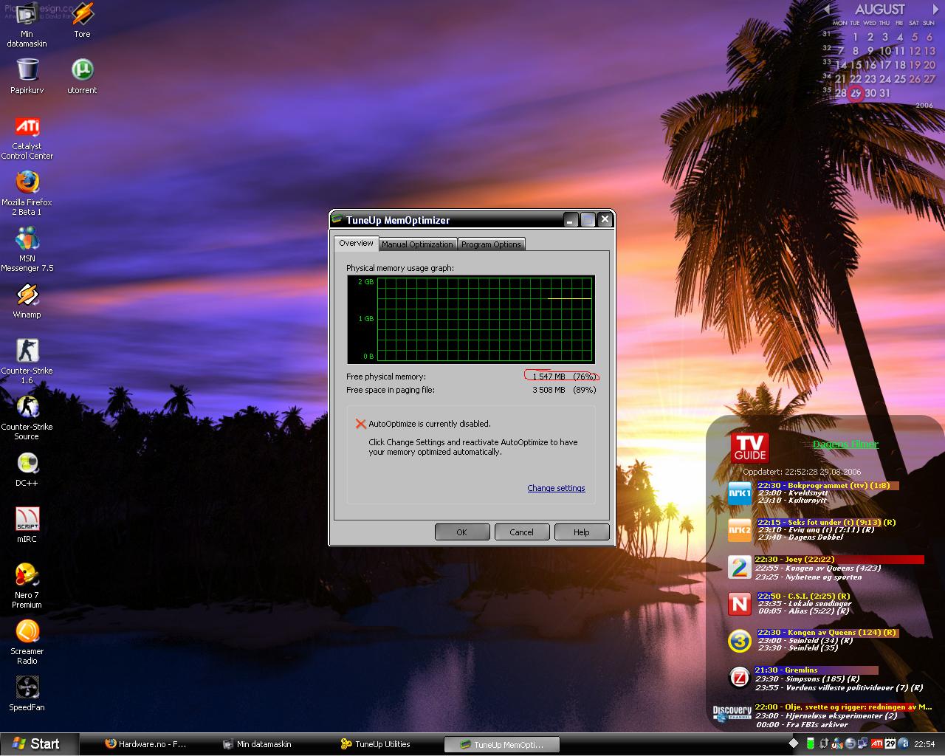This screenshot has height=756, width=945.
Task: Minimize the TuneUp MemOptimizer window
Action: click(570, 219)
